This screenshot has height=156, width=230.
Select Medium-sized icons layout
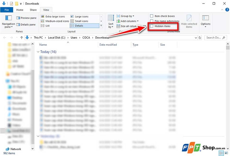(x=55, y=21)
